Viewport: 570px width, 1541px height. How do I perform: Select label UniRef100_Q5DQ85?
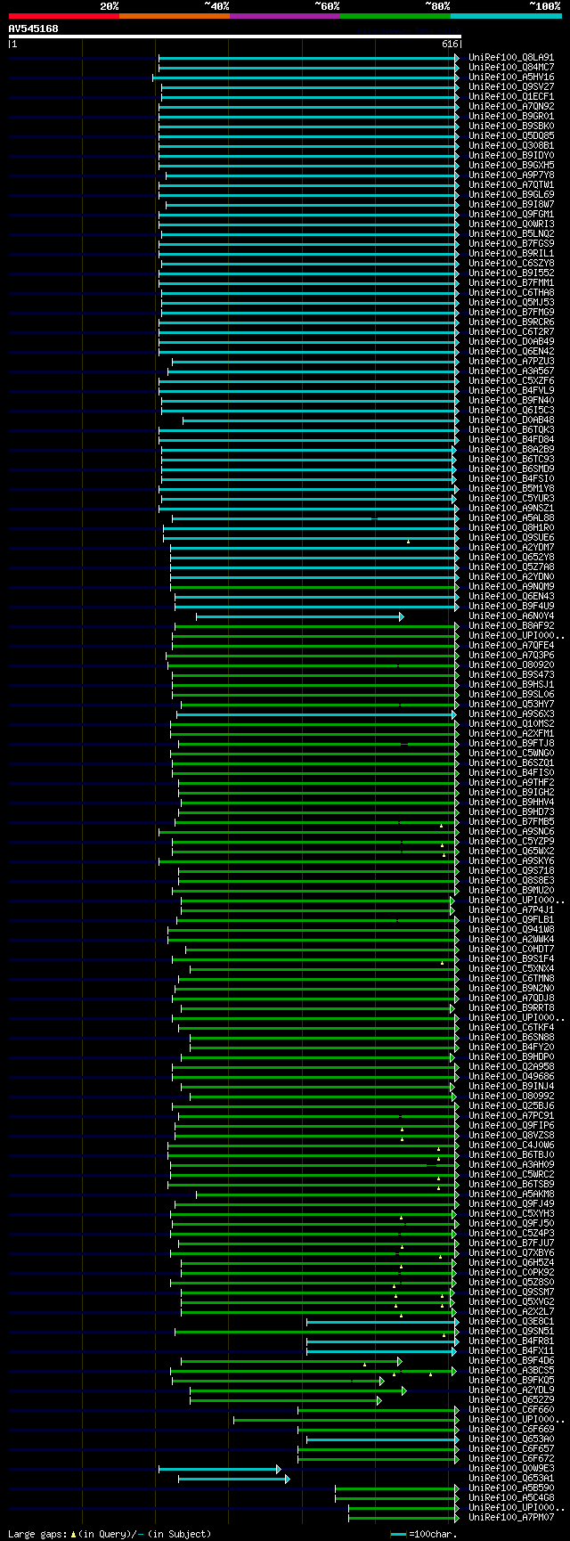pos(511,135)
